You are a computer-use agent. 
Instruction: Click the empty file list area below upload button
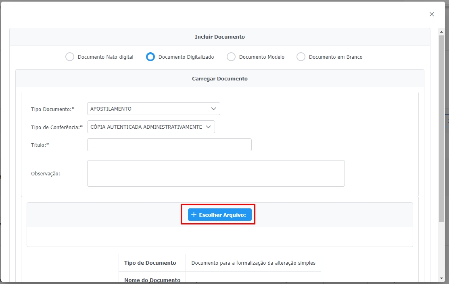click(220, 237)
